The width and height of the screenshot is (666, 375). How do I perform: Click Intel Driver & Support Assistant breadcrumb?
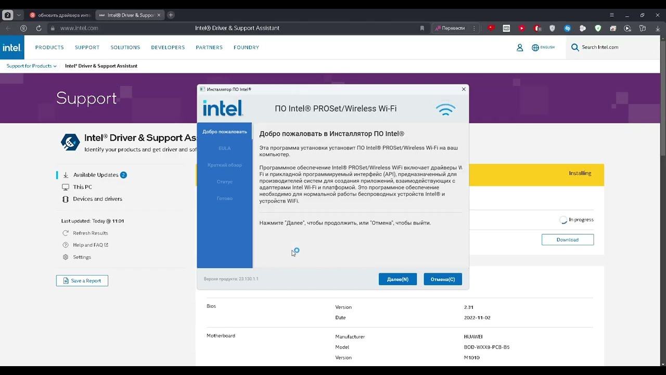tap(101, 66)
